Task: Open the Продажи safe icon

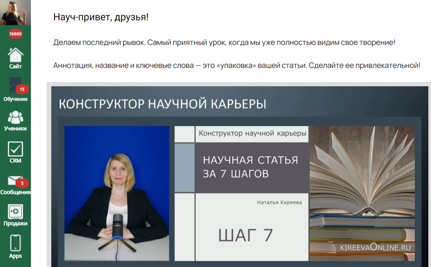Action: 15,212
